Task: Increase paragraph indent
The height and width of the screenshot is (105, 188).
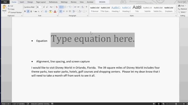Action: (x=78, y=7)
